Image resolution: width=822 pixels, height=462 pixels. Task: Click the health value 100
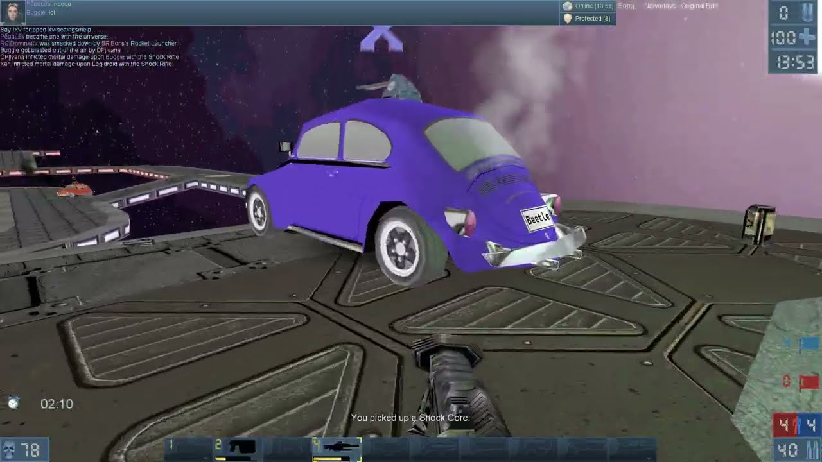pos(783,38)
